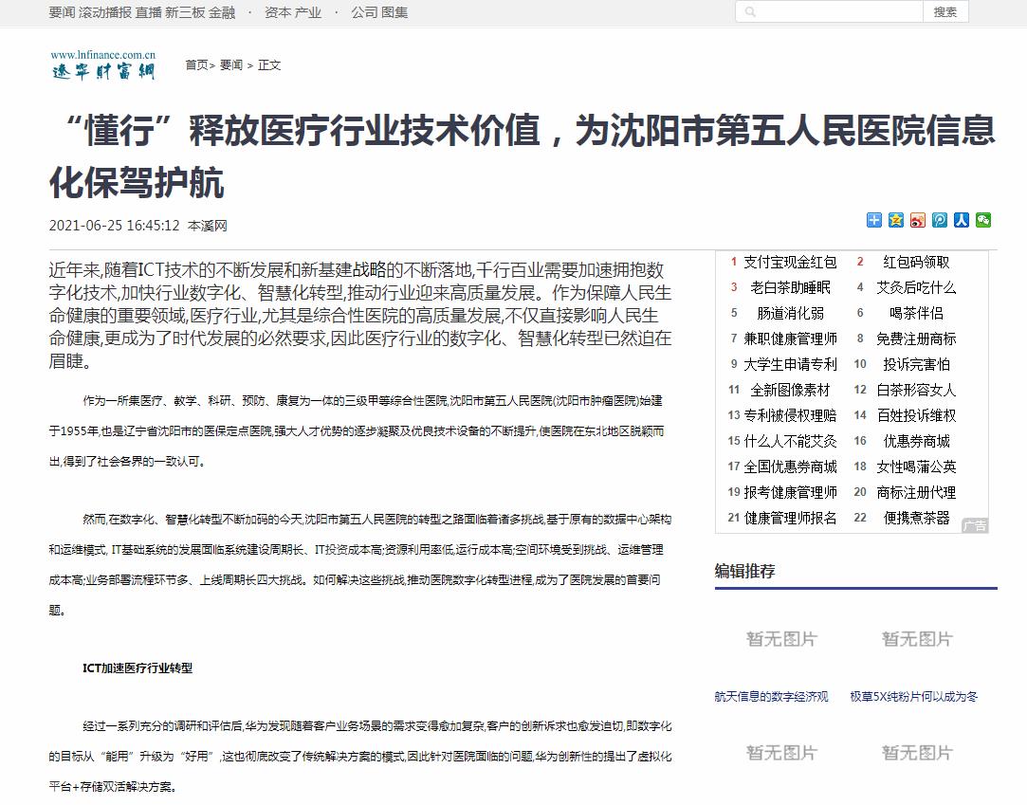The image size is (1027, 805).
Task: Open 要闻 in the breadcrumb trail
Action: [x=231, y=64]
